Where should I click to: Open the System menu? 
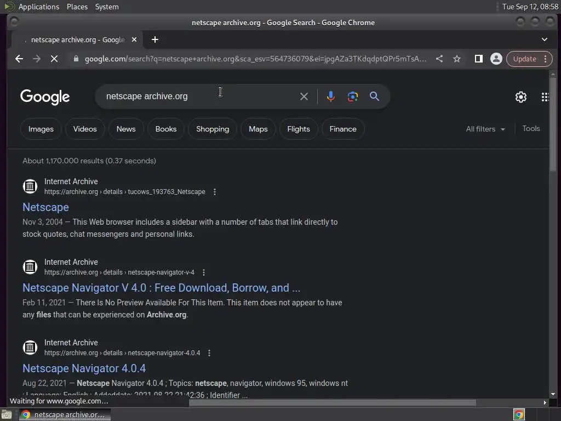[107, 7]
